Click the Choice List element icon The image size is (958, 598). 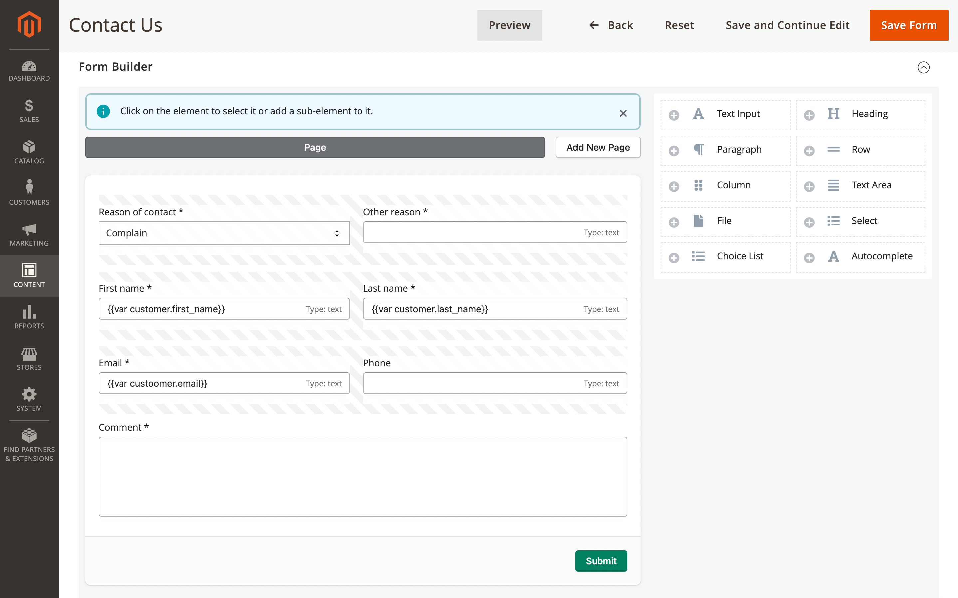(x=698, y=256)
